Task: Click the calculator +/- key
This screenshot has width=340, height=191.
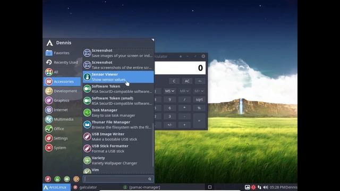Action: [x=169, y=125]
